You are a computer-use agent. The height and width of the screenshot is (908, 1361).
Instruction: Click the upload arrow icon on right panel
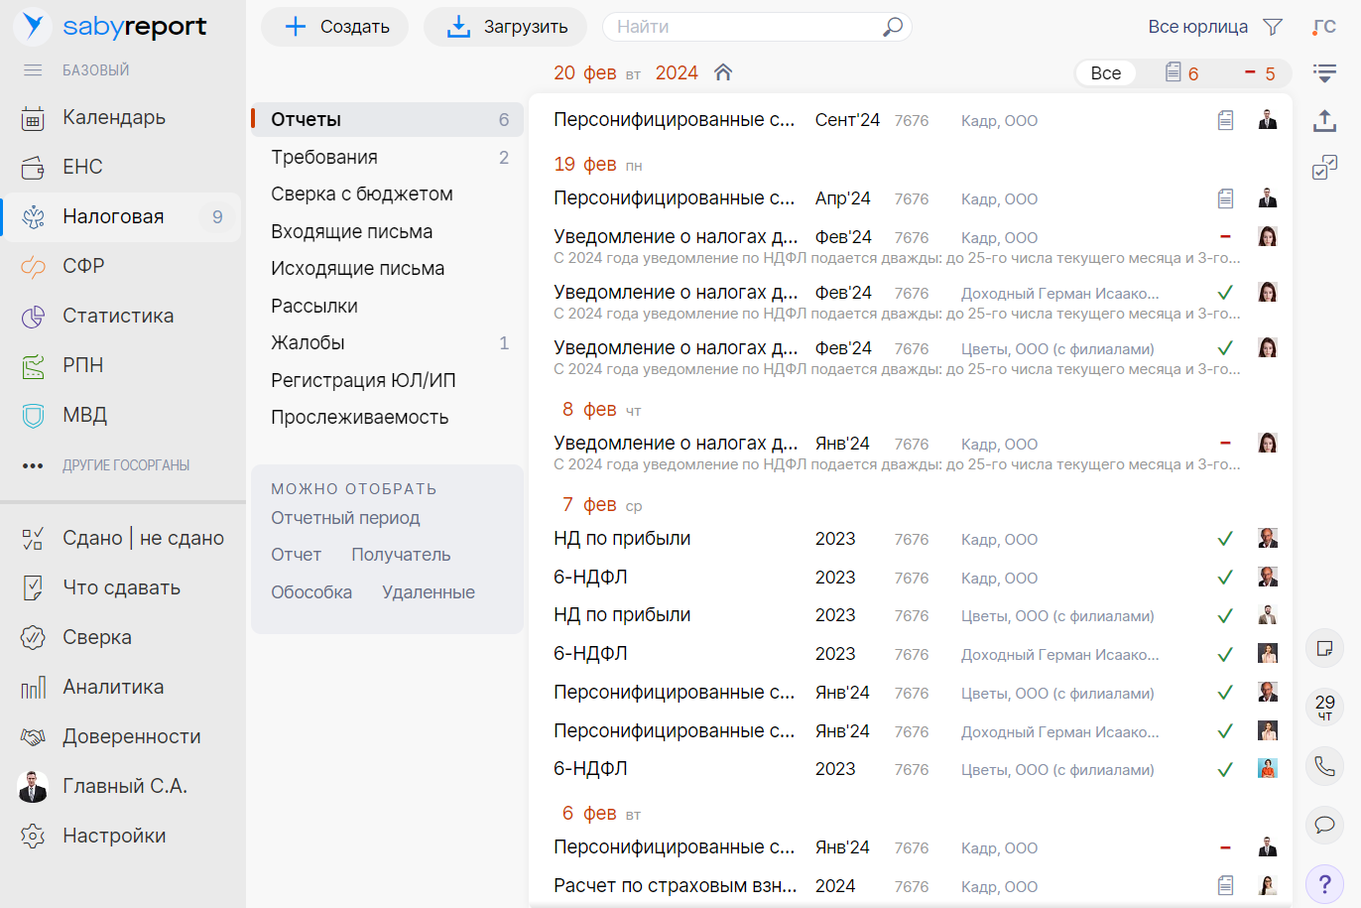1324,120
